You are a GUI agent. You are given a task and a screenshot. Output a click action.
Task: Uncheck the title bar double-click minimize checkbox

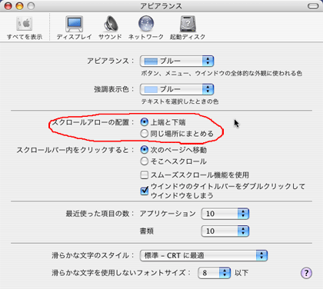(145, 191)
